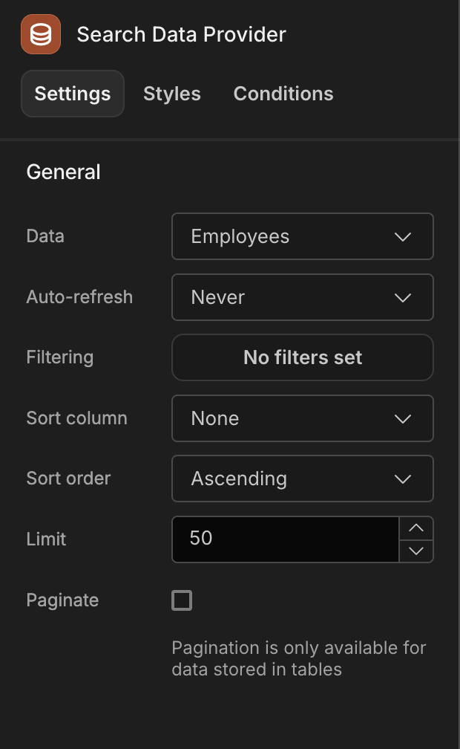460x749 pixels.
Task: Expand the Sort column None dropdown
Action: point(303,418)
